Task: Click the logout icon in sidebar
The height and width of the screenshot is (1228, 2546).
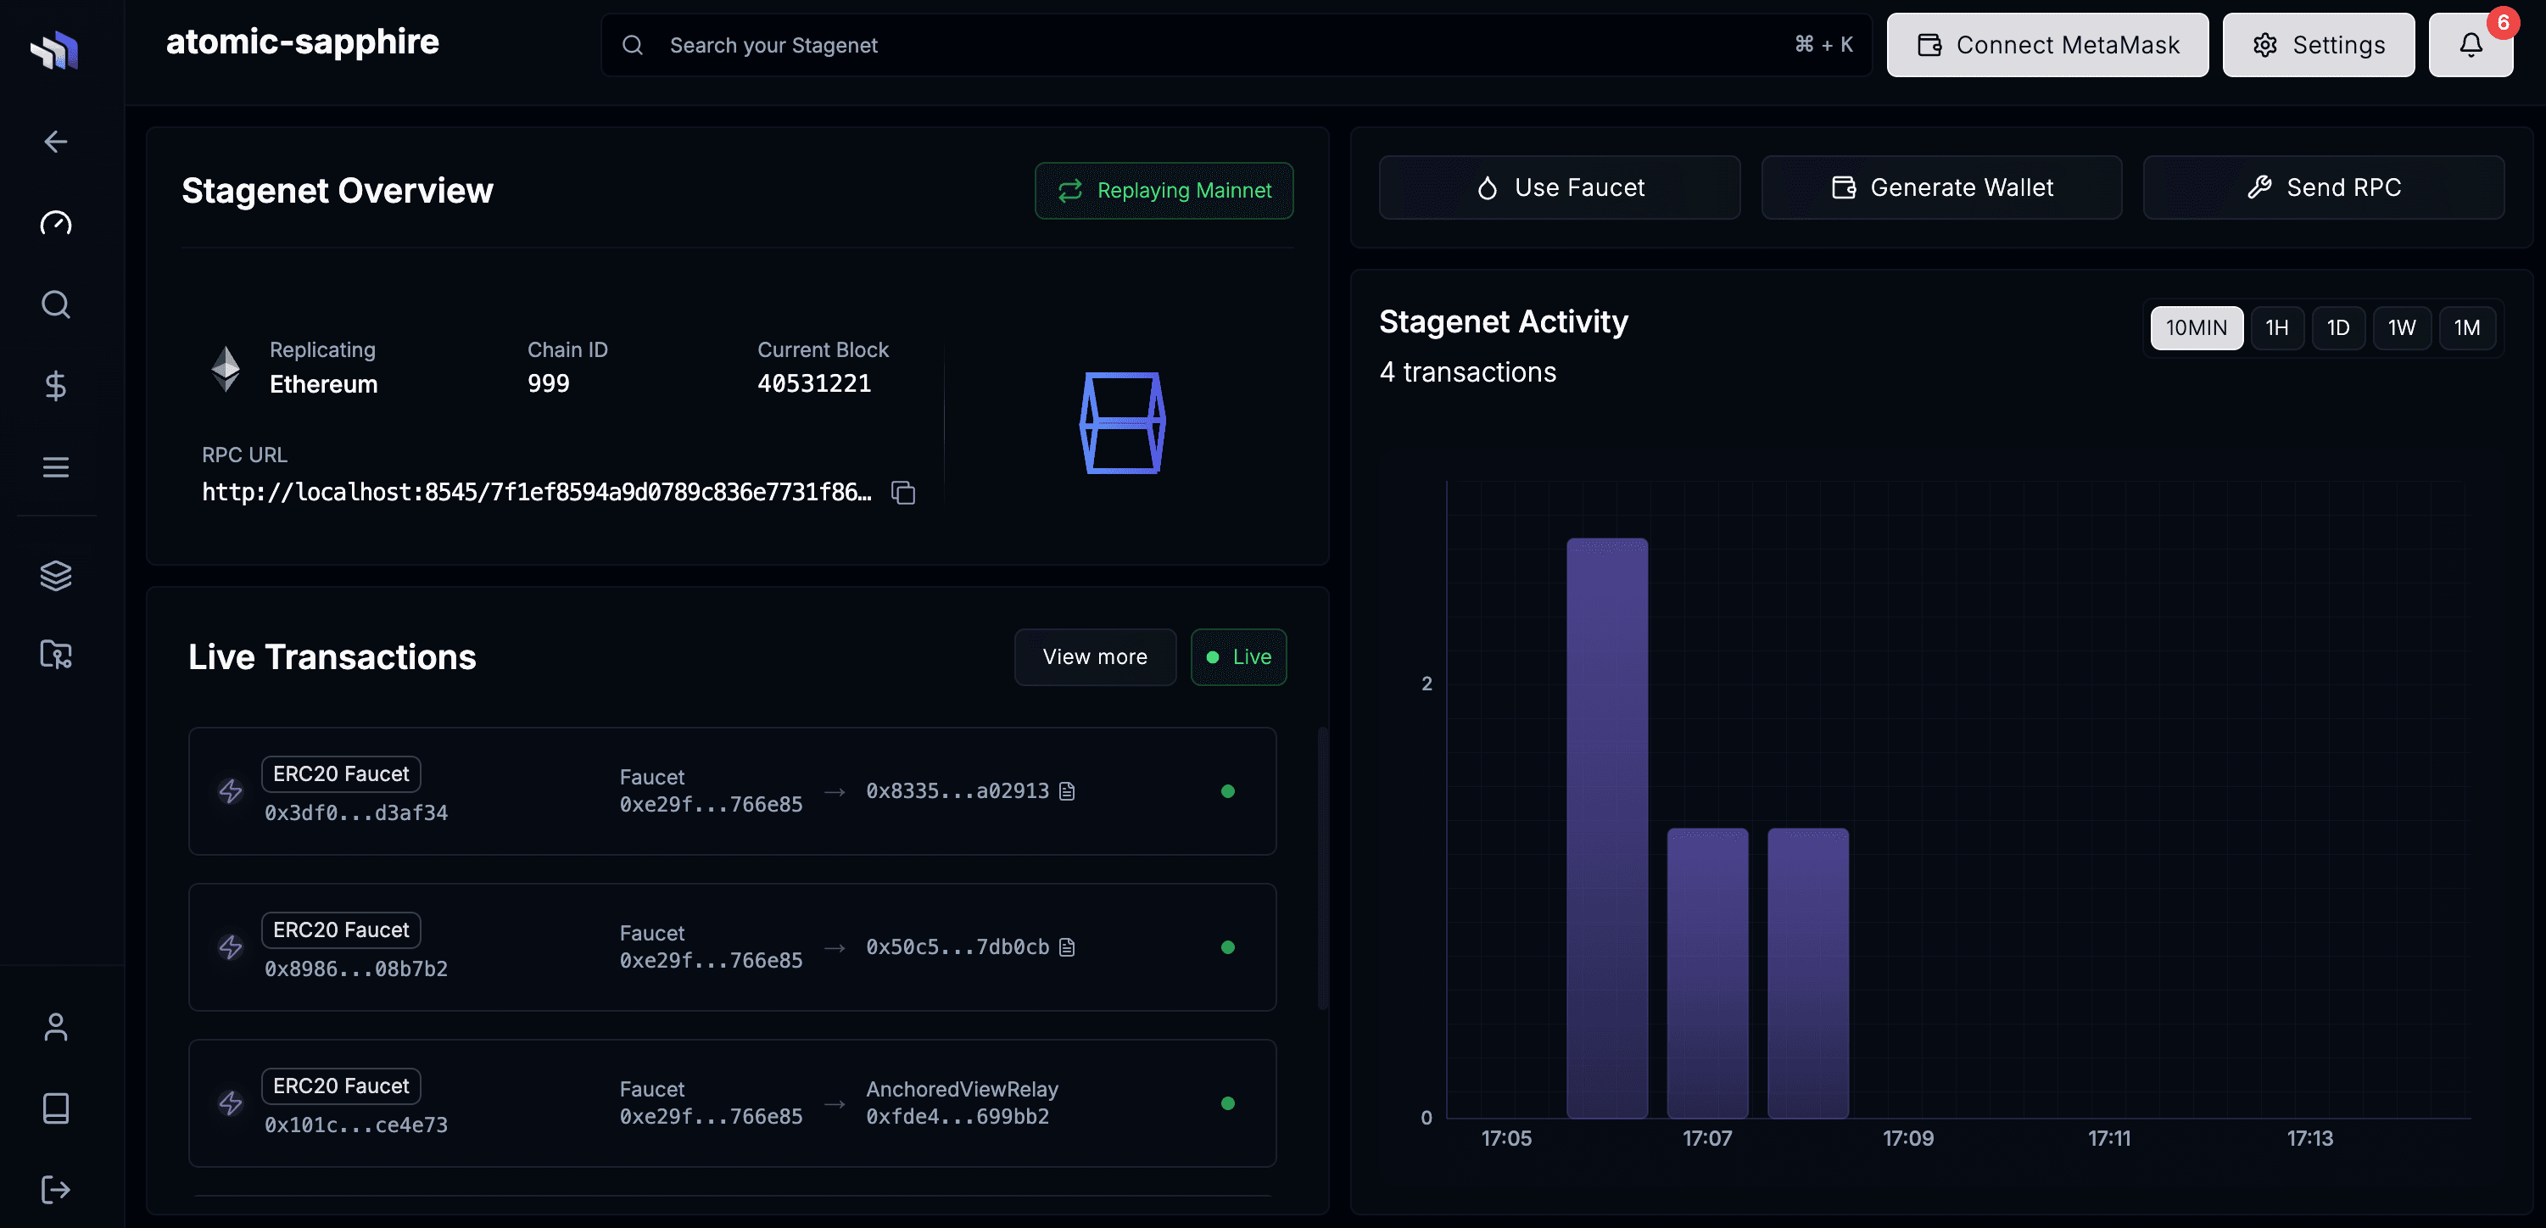Action: tap(55, 1188)
